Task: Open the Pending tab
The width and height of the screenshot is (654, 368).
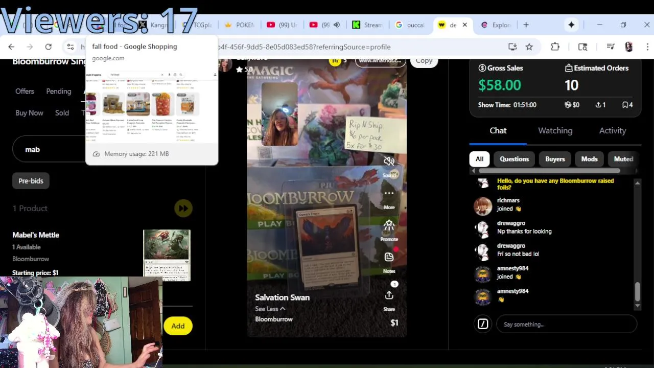Action: tap(59, 91)
